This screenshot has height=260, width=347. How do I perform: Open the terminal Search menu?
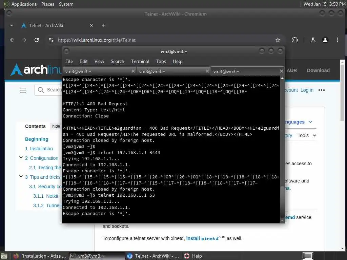point(117,62)
